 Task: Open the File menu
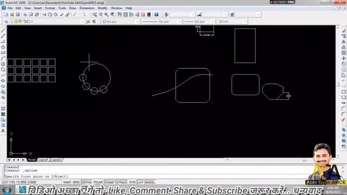[x=10, y=8]
